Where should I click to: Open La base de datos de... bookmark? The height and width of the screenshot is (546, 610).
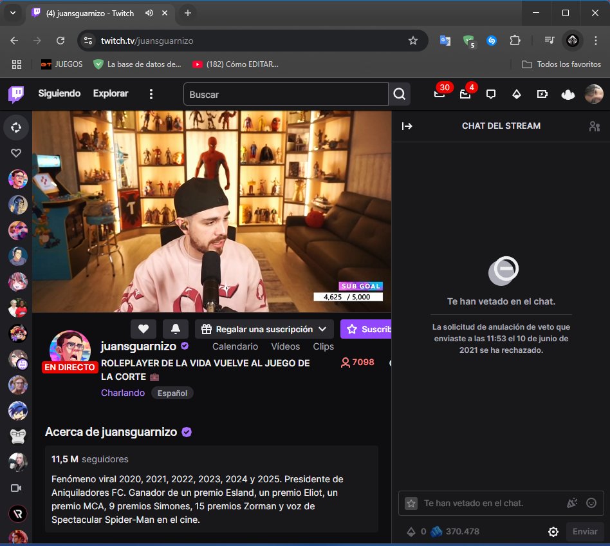click(137, 64)
